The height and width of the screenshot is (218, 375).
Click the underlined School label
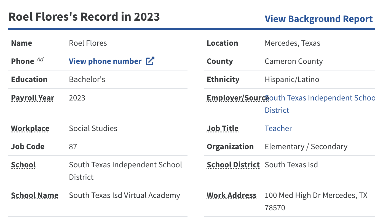[23, 165]
